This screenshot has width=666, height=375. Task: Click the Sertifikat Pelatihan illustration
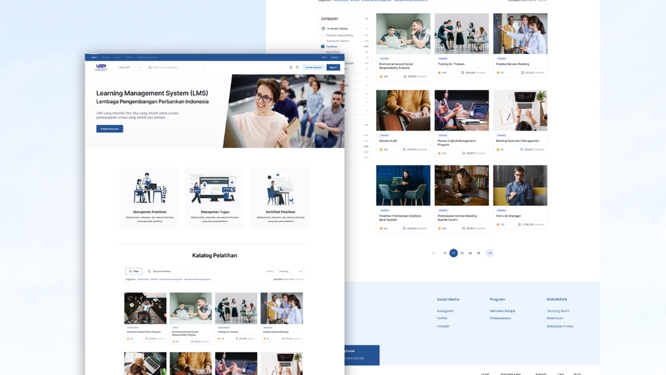tap(280, 190)
